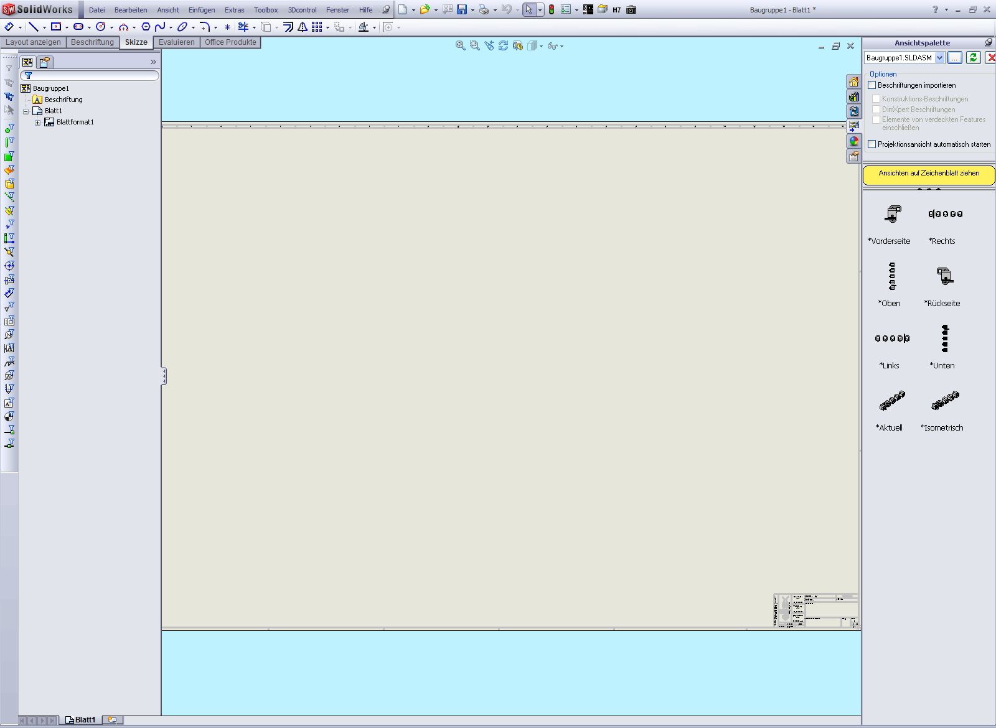Enable Projektionsansicht automatisch starten
996x728 pixels.
[x=872, y=144]
